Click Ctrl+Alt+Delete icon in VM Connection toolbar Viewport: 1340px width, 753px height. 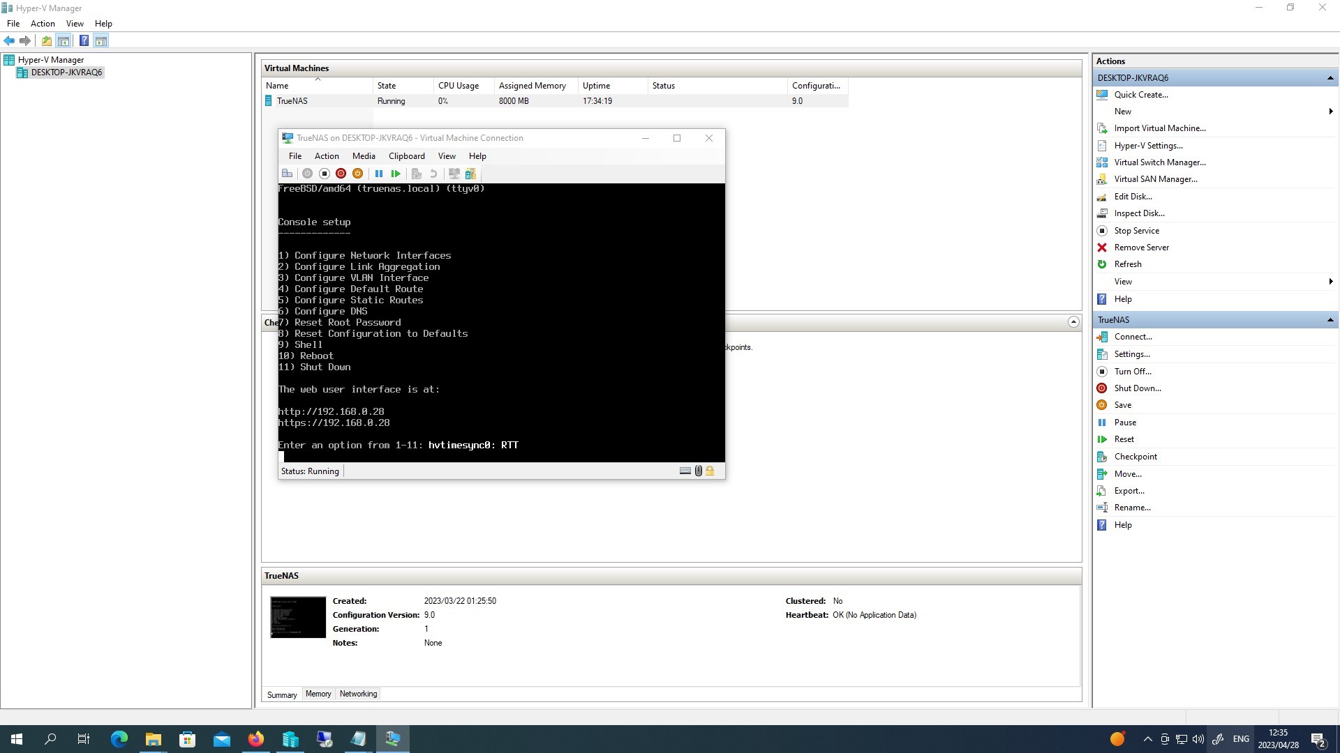[x=287, y=174]
